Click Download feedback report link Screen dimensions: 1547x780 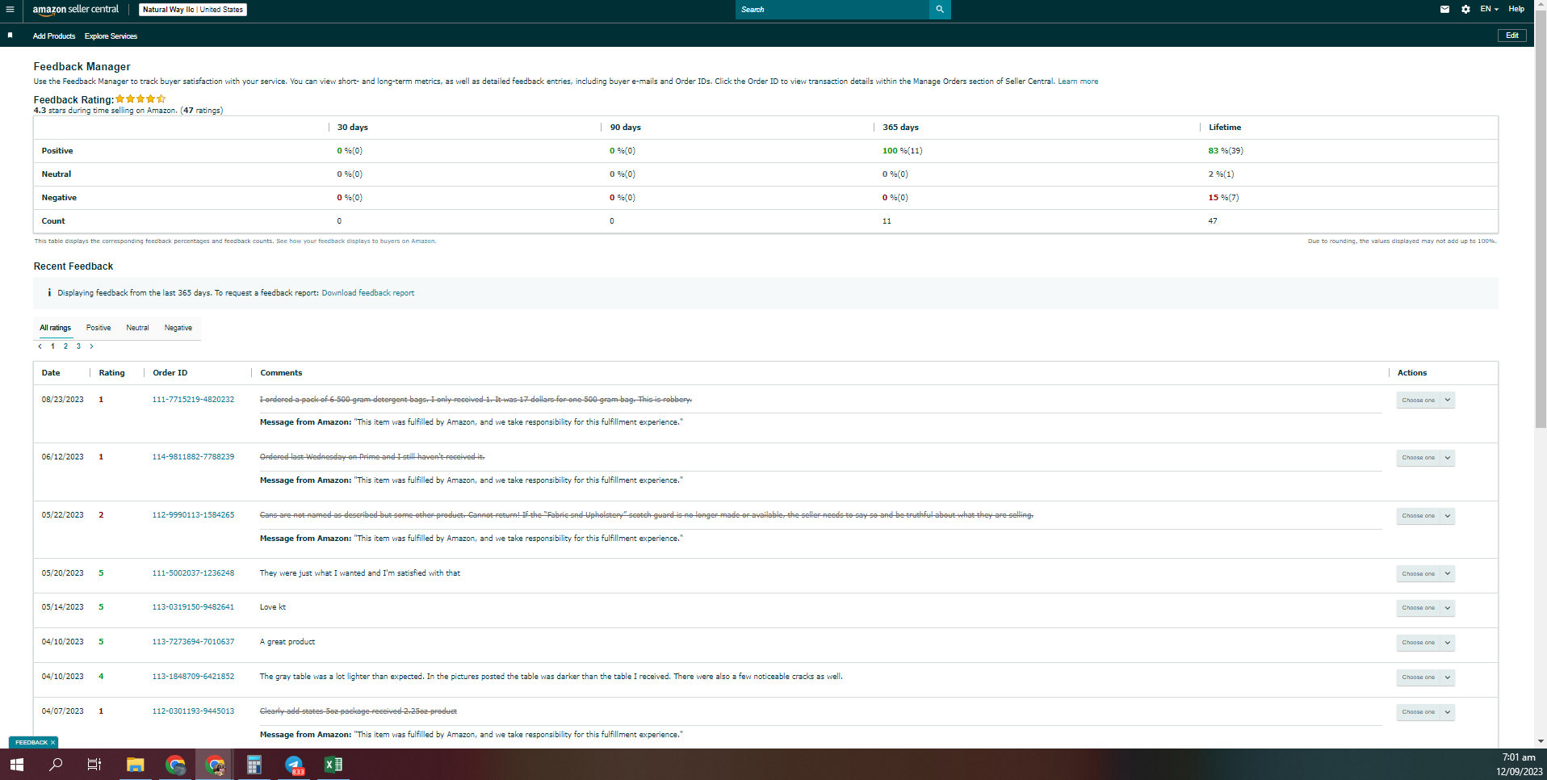(368, 293)
